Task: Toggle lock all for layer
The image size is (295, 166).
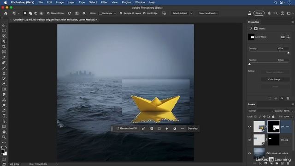Action: pyautogui.click(x=273, y=117)
